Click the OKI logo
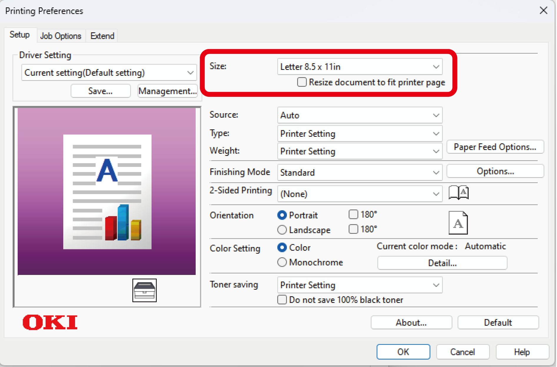This screenshot has width=557, height=367. [50, 322]
